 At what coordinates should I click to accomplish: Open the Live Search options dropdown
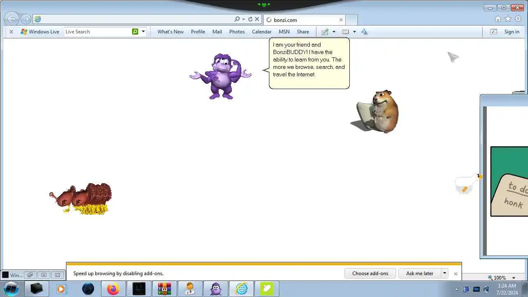pyautogui.click(x=143, y=32)
